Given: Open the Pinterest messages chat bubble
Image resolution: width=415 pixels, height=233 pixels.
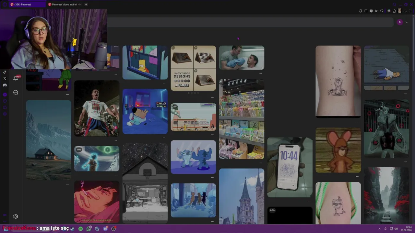Looking at the screenshot, I should tap(16, 93).
